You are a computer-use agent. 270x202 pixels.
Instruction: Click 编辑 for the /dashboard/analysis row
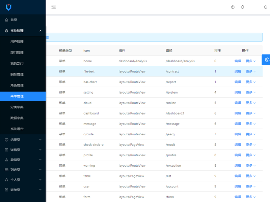coord(238,61)
